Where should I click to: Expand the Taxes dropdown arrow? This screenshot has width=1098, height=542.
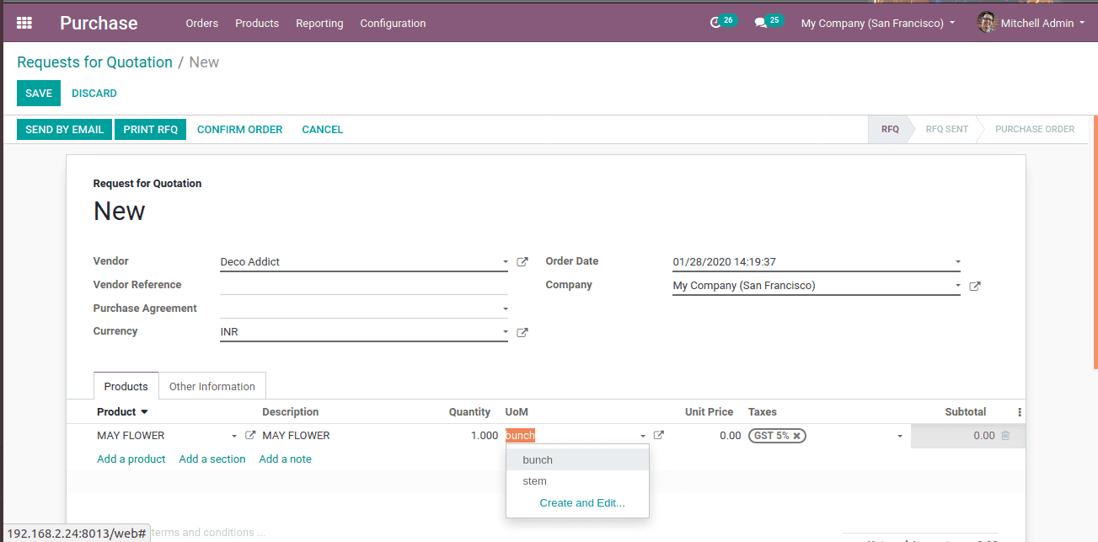900,436
